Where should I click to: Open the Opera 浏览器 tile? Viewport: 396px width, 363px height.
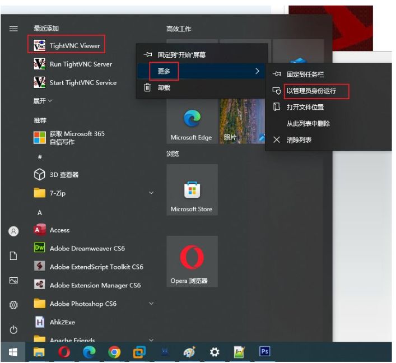click(192, 262)
